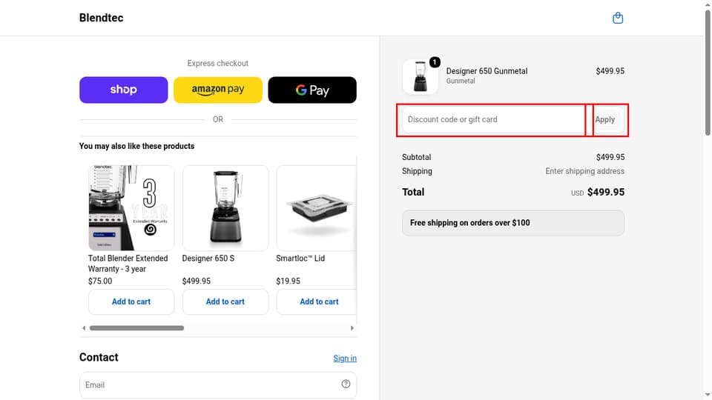Click the 'You may also like these products' heading
Viewport: 712px width, 400px height.
136,146
